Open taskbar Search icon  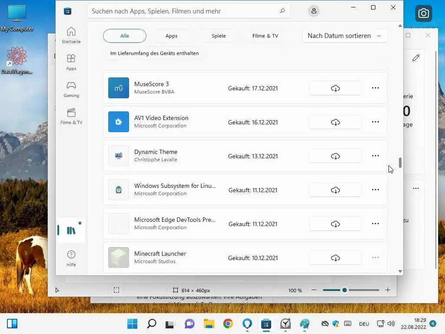coord(152,324)
